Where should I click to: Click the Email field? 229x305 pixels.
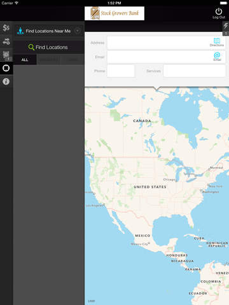click(166, 57)
